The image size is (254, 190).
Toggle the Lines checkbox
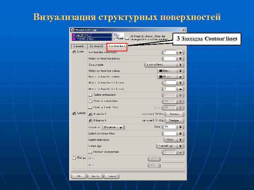coord(74,51)
